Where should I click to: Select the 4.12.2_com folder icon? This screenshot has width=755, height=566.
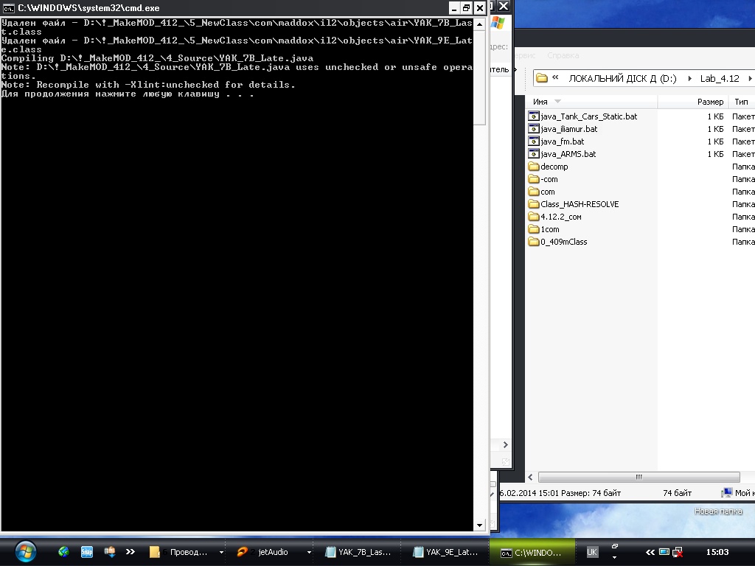[534, 217]
